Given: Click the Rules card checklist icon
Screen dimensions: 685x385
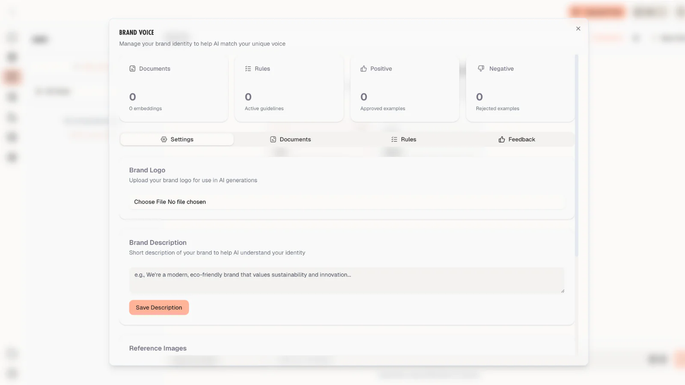Looking at the screenshot, I should (x=248, y=68).
